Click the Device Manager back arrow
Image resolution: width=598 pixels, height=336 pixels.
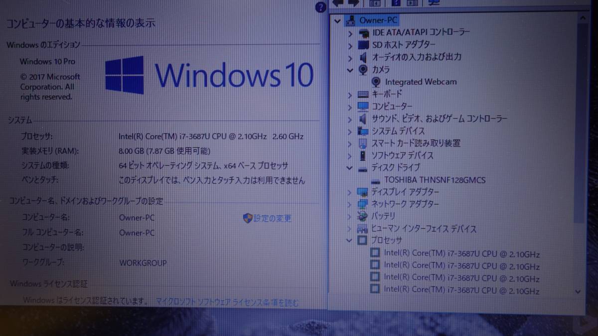coord(338,3)
